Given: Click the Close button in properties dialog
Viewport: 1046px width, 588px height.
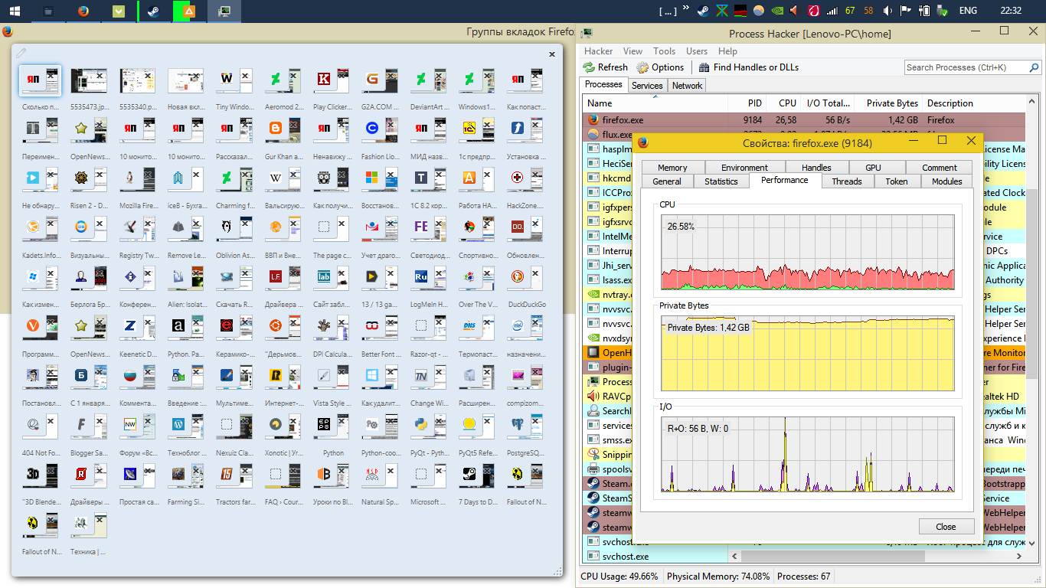Looking at the screenshot, I should point(946,527).
